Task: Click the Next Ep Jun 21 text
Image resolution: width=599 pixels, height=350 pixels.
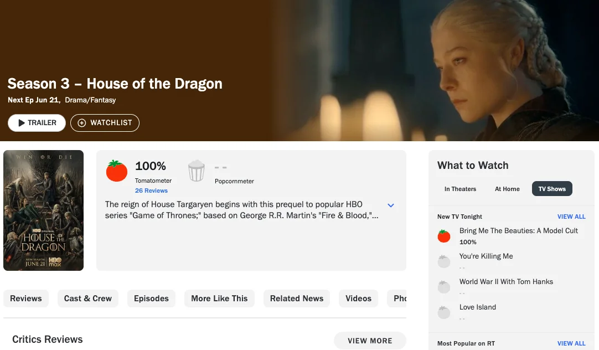Action: tap(33, 100)
